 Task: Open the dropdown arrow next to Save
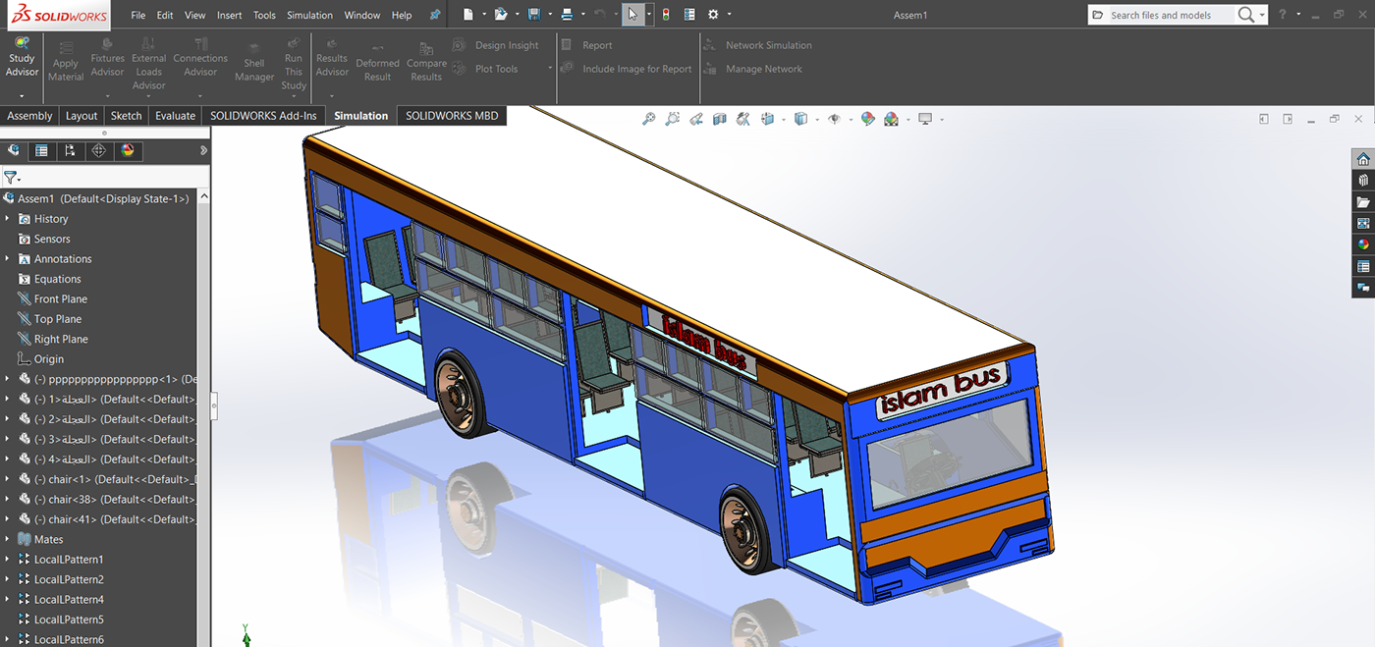pyautogui.click(x=549, y=15)
